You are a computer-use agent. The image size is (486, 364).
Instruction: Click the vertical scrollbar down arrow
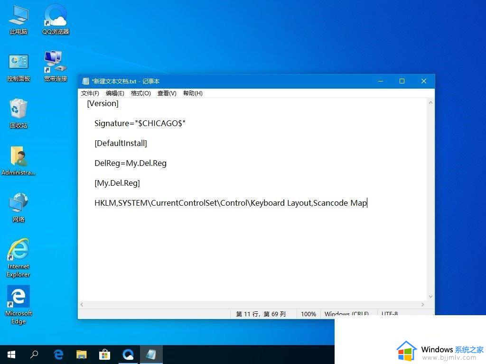[x=430, y=297]
